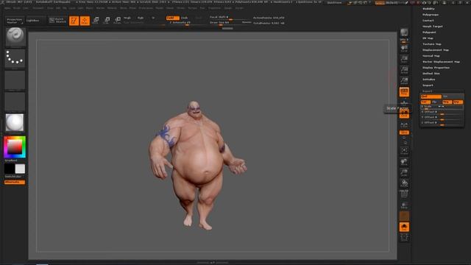This screenshot has height=265, width=471.
Task: Enable Mrgb painting mode
Action: coord(127,18)
